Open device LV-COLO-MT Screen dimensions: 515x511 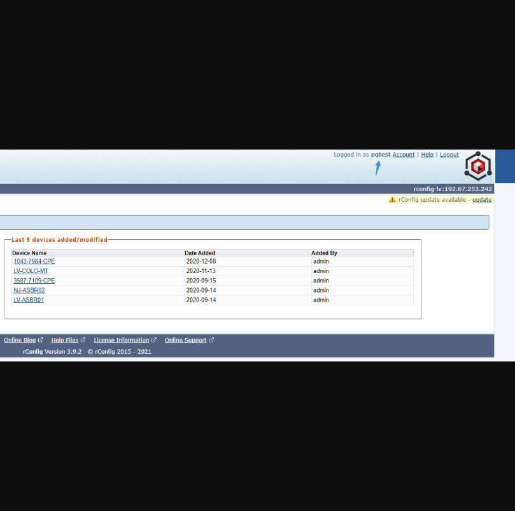[x=31, y=271]
